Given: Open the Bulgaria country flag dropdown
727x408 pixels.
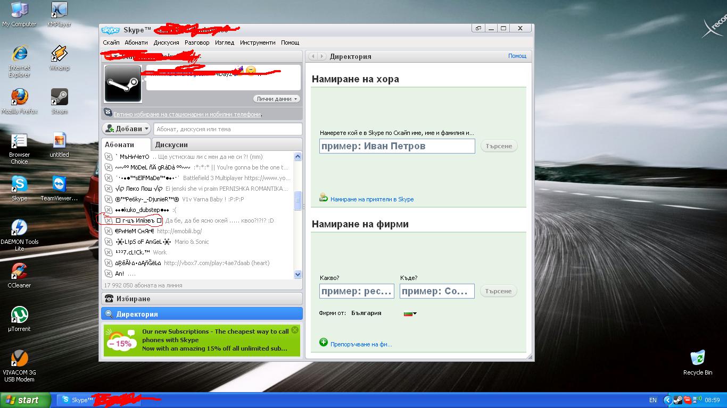Looking at the screenshot, I should click(x=410, y=313).
